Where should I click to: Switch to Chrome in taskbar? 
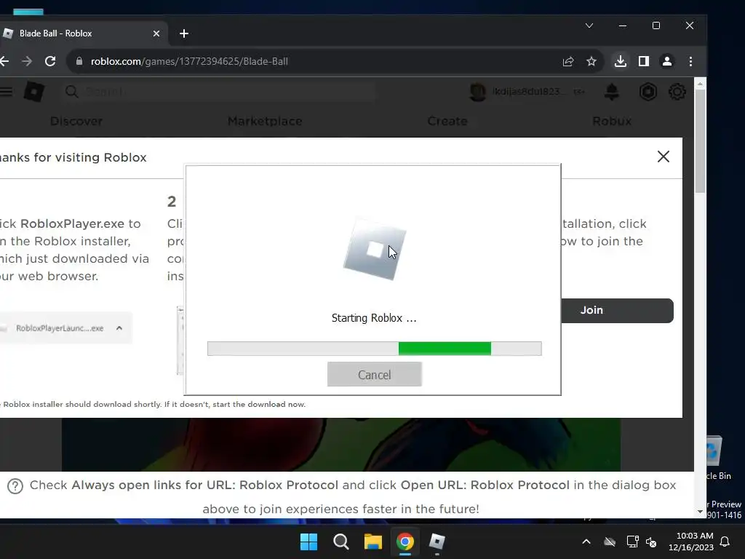click(405, 542)
